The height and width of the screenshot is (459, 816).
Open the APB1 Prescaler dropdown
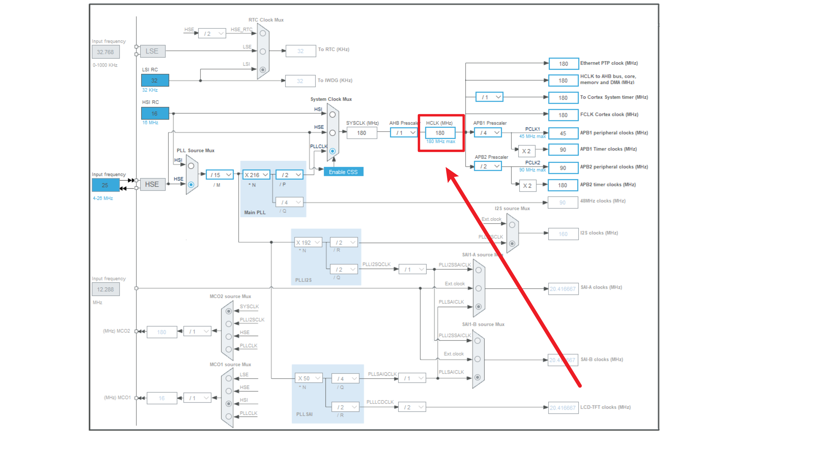coord(488,133)
